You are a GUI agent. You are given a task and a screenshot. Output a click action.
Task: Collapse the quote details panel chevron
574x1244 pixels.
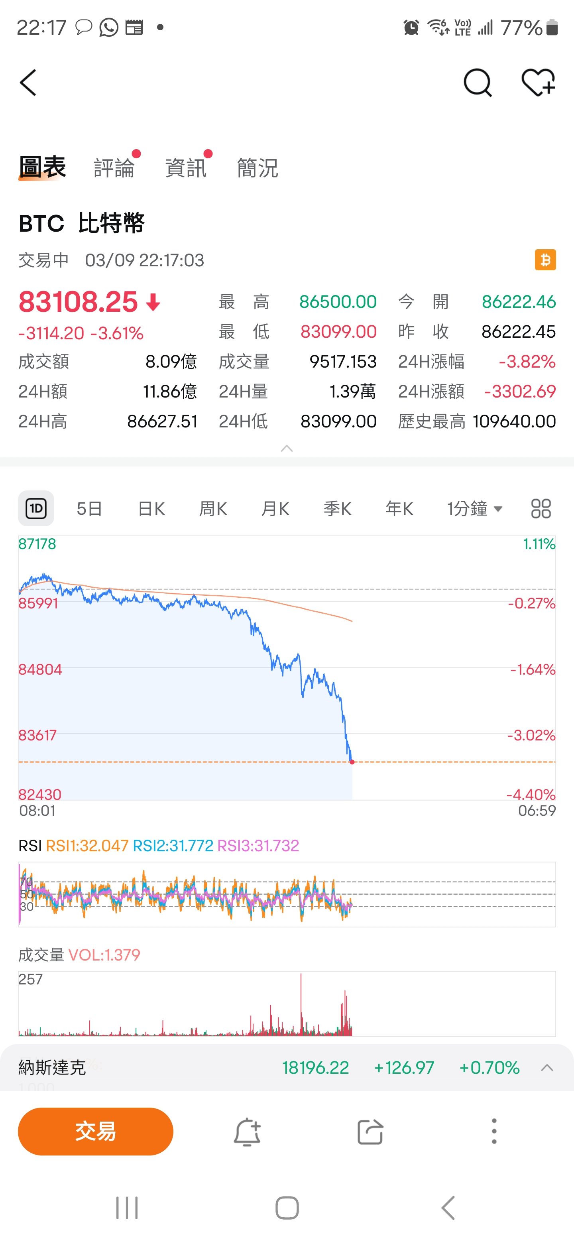(287, 449)
